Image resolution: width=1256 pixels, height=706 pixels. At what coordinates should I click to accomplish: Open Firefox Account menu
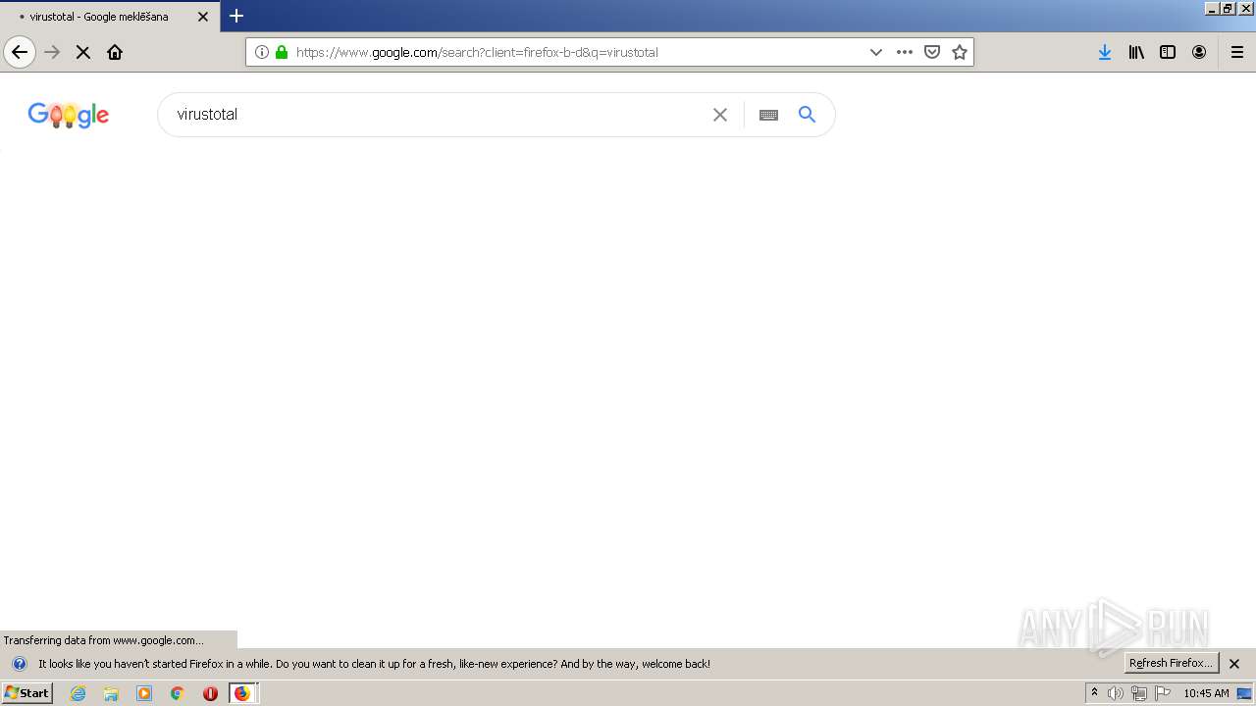[x=1199, y=52]
